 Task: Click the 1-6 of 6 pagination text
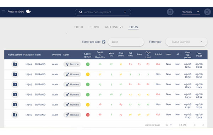click(x=183, y=125)
